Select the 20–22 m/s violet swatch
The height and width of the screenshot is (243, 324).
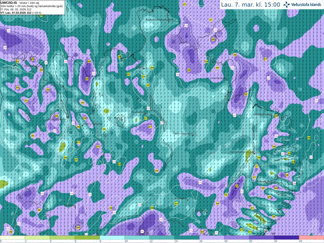pyautogui.click(x=262, y=238)
